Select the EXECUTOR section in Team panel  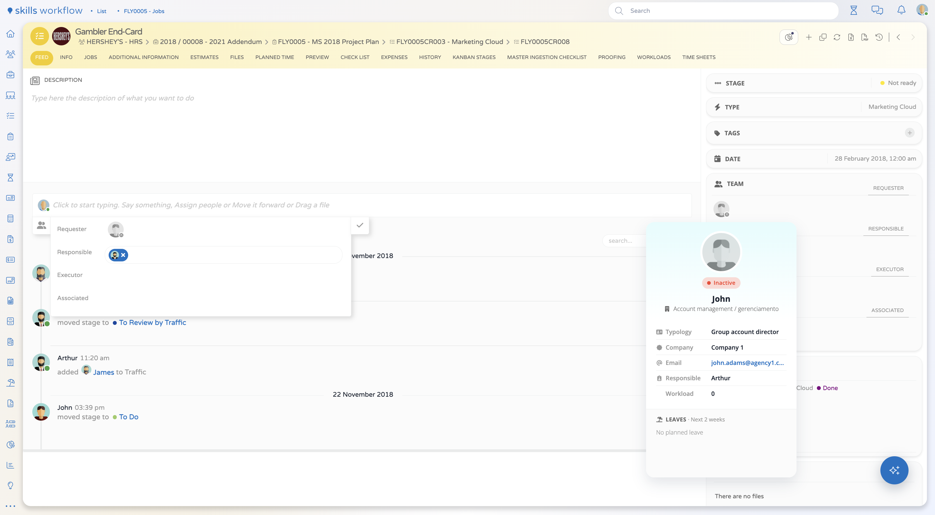[890, 269]
